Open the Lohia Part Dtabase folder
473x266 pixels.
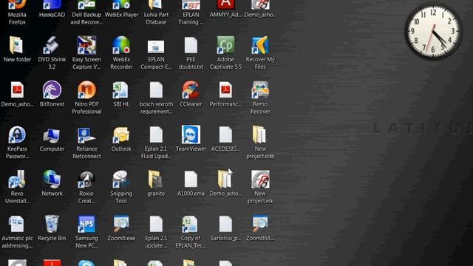coord(156,12)
